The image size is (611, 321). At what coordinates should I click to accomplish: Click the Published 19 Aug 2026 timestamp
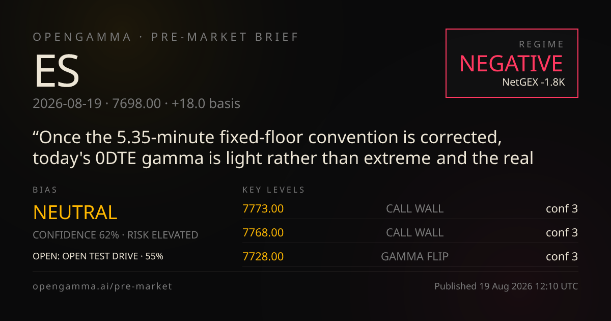tap(506, 286)
